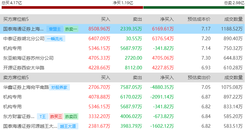Click the 总卖 2.98亿 label
The image size is (245, 130).
(x=234, y=3)
